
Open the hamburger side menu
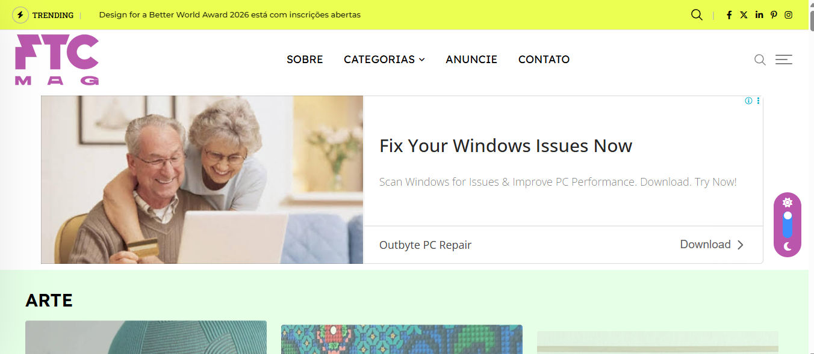tap(784, 60)
